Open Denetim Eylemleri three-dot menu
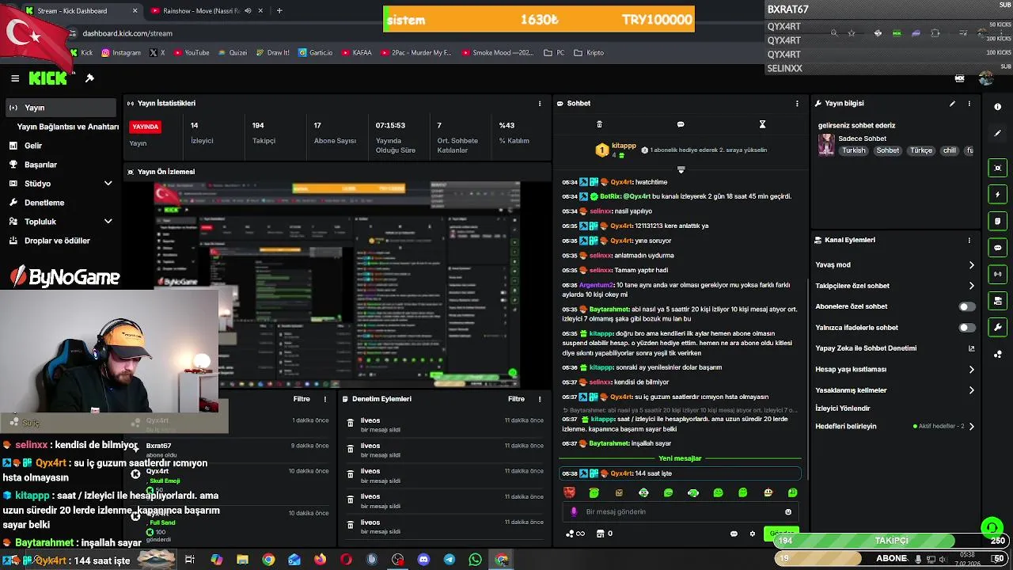 click(x=540, y=399)
